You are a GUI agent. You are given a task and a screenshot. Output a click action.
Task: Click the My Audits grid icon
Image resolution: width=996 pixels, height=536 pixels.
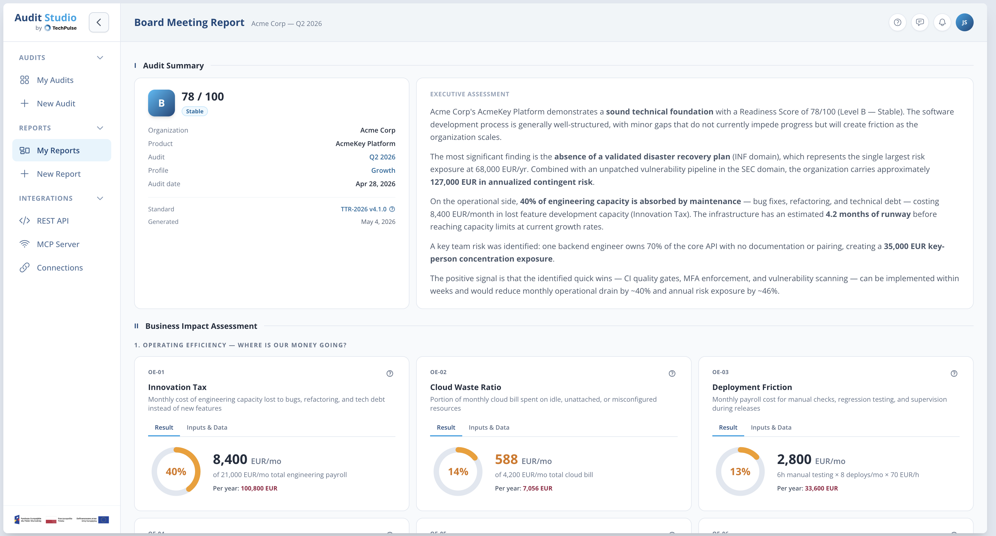pyautogui.click(x=24, y=80)
